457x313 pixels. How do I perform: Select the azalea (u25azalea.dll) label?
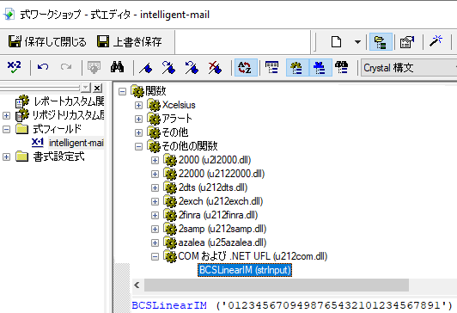[222, 242]
